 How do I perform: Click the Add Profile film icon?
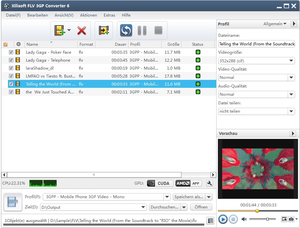coord(104,30)
